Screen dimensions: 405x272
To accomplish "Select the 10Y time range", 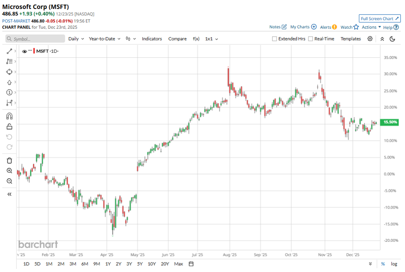I will coord(152,264).
